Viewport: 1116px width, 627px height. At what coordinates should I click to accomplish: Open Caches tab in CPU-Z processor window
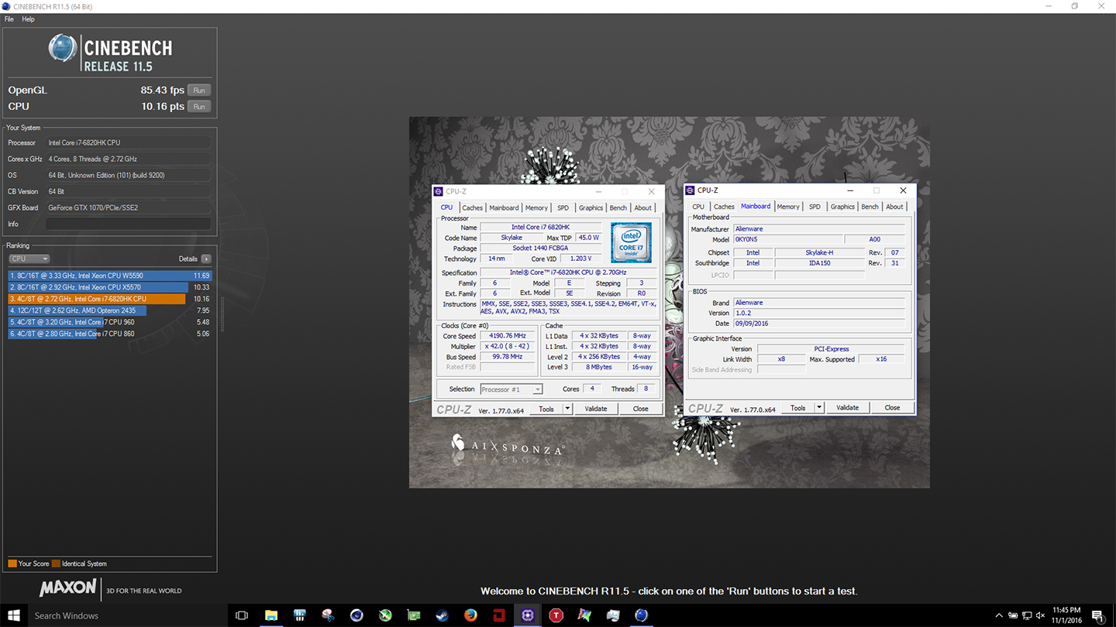click(x=472, y=207)
